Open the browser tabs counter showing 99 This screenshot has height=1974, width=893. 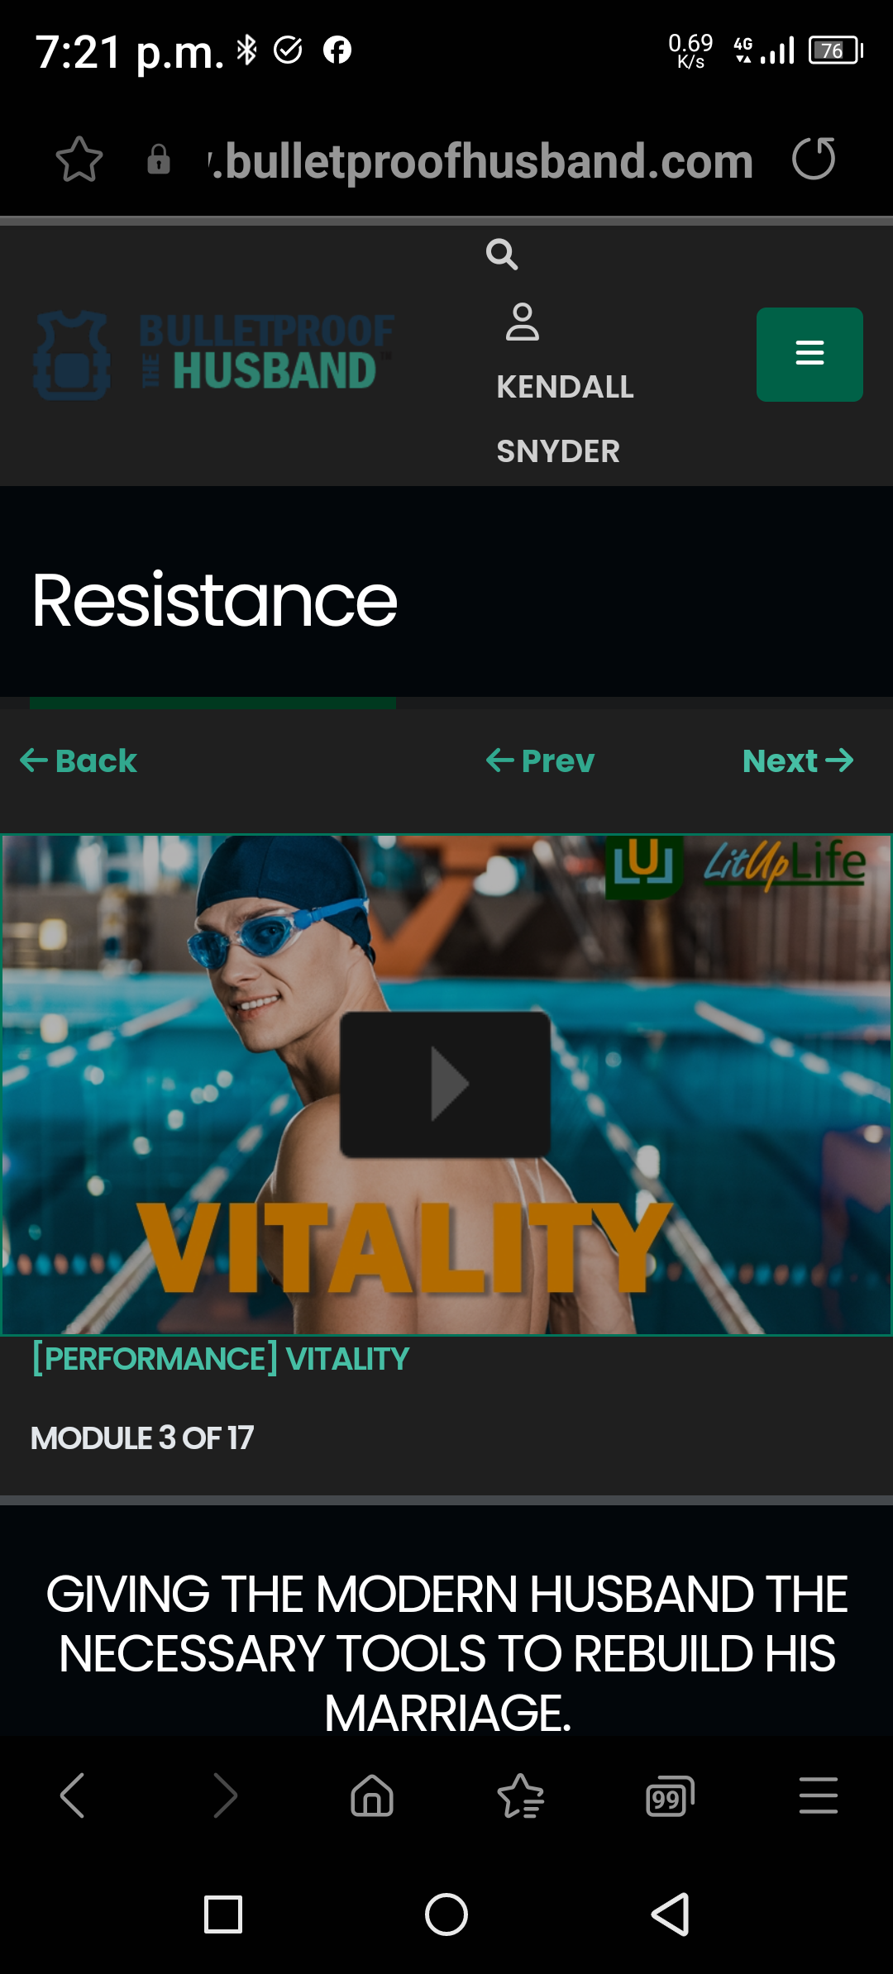tap(670, 1795)
